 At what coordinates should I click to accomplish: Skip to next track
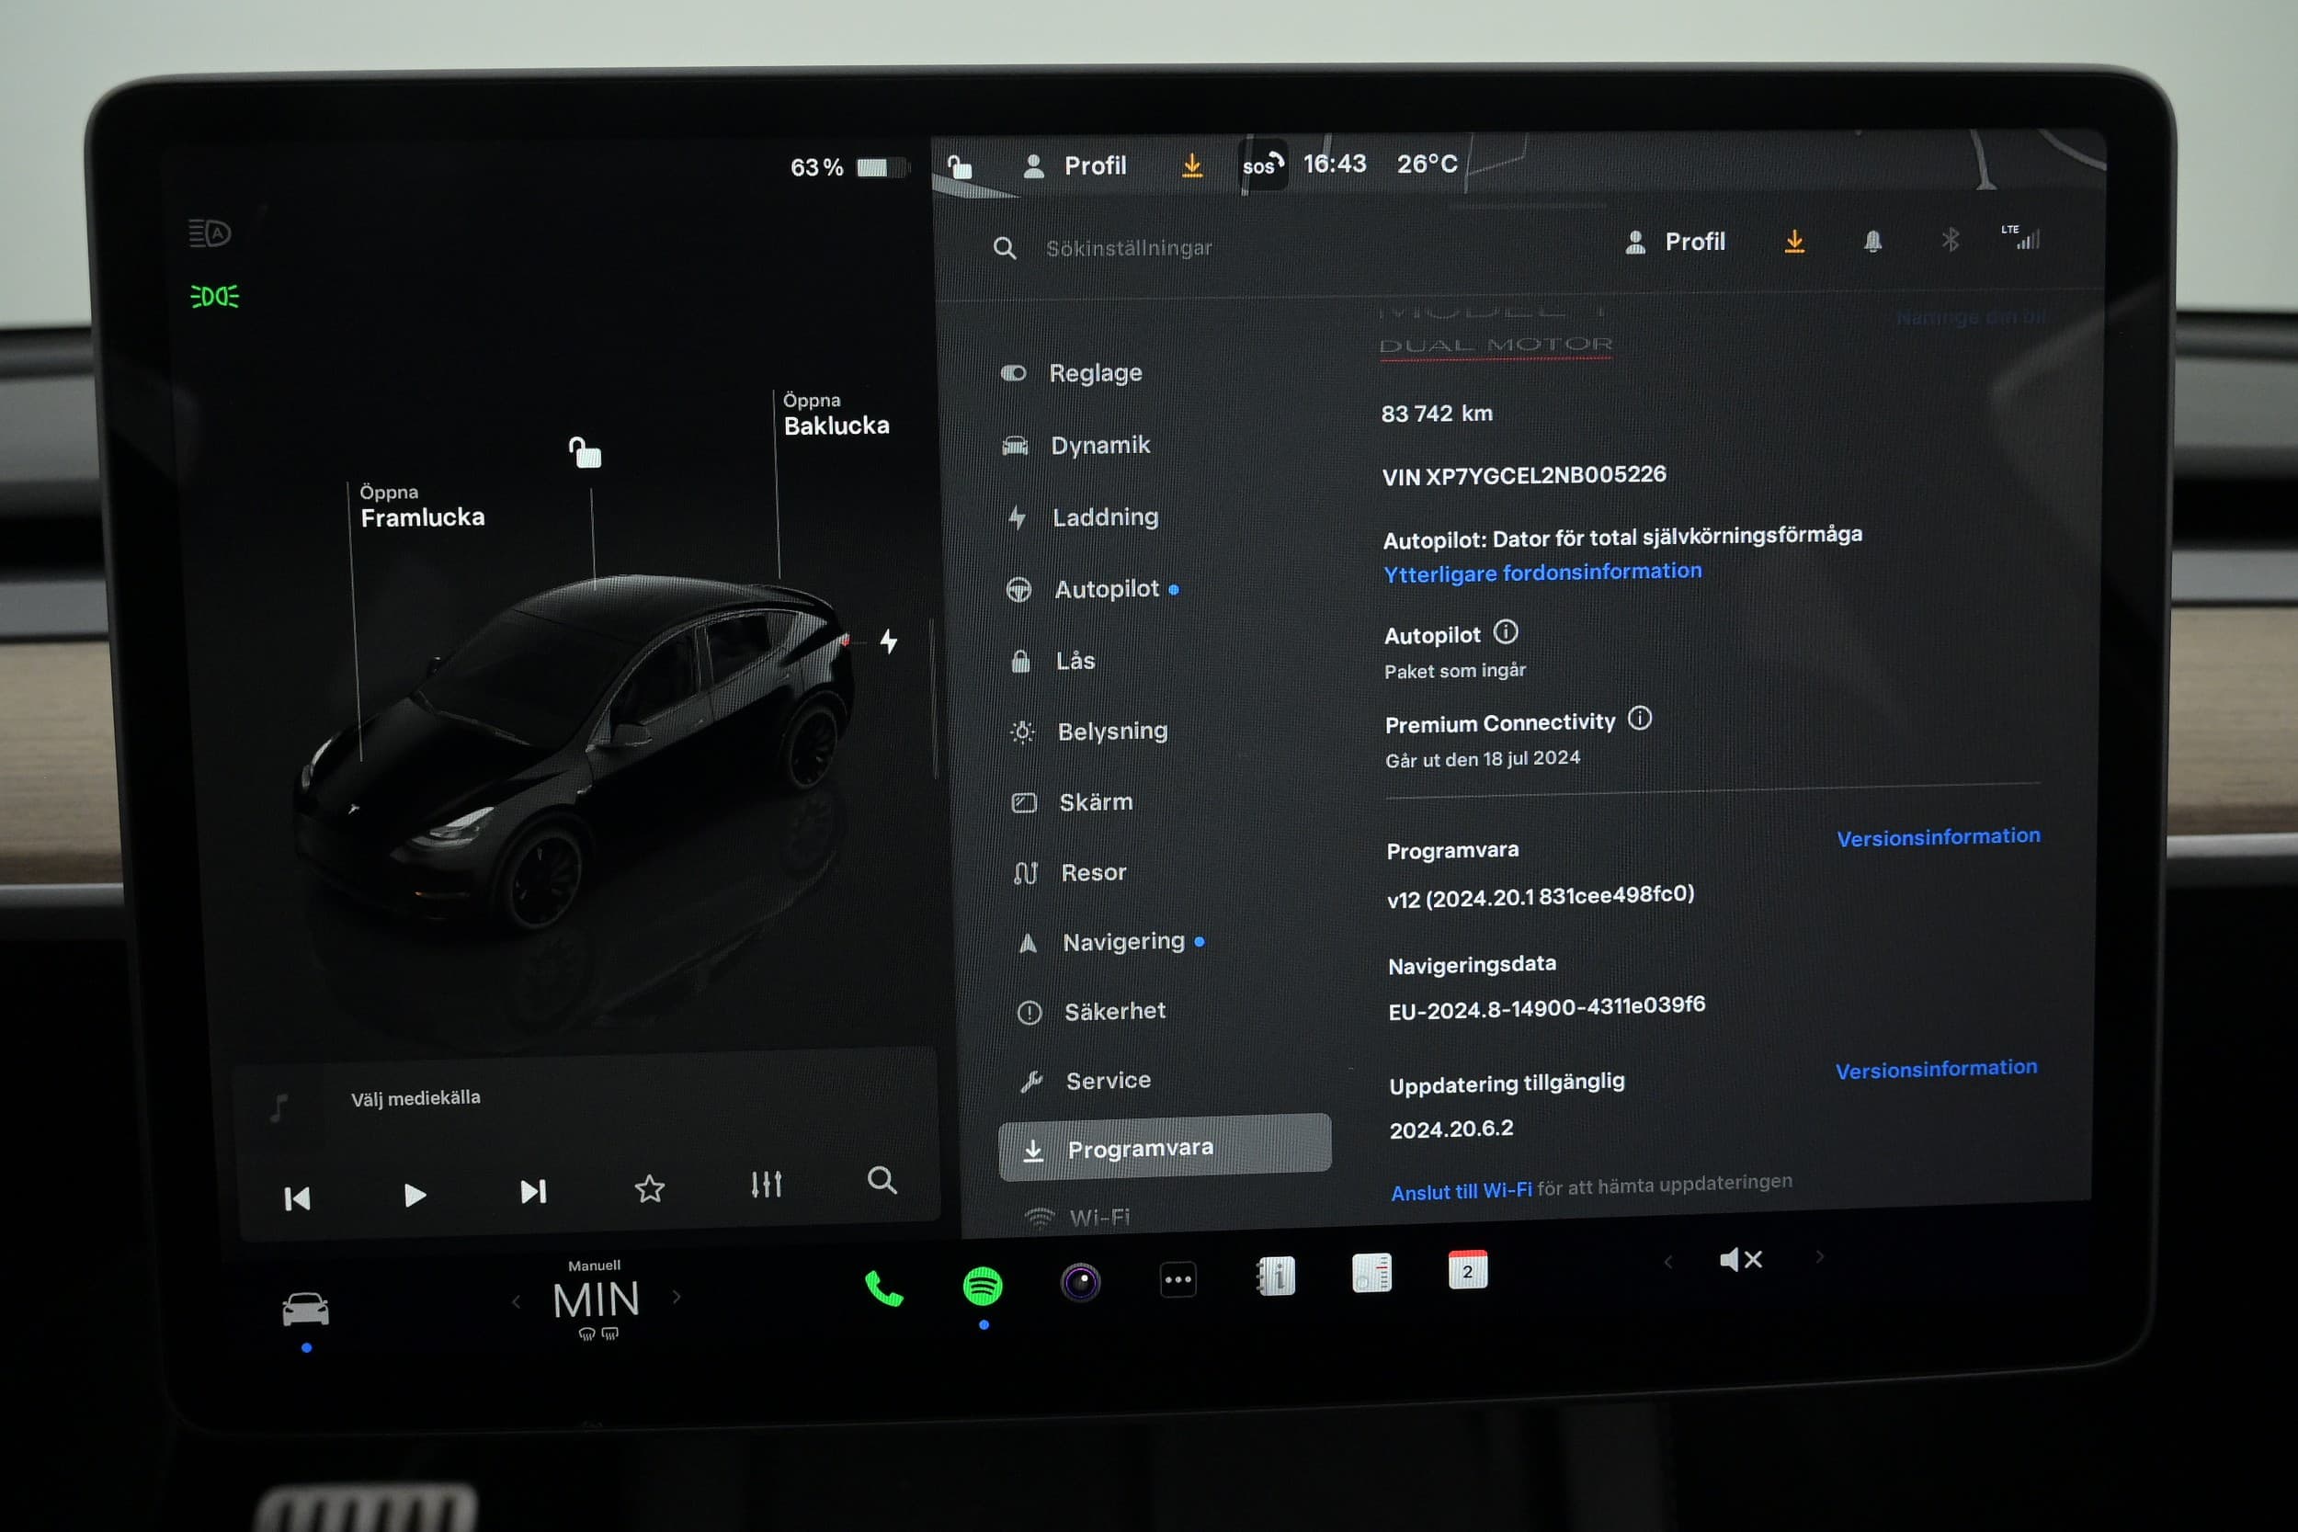(x=532, y=1191)
